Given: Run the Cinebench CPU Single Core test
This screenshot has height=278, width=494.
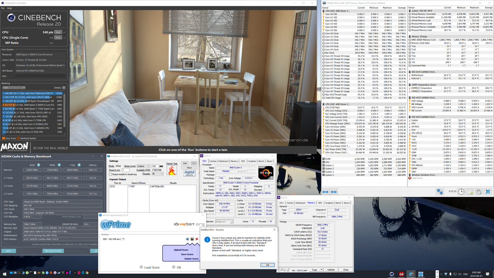Looking at the screenshot, I should 58,37.
